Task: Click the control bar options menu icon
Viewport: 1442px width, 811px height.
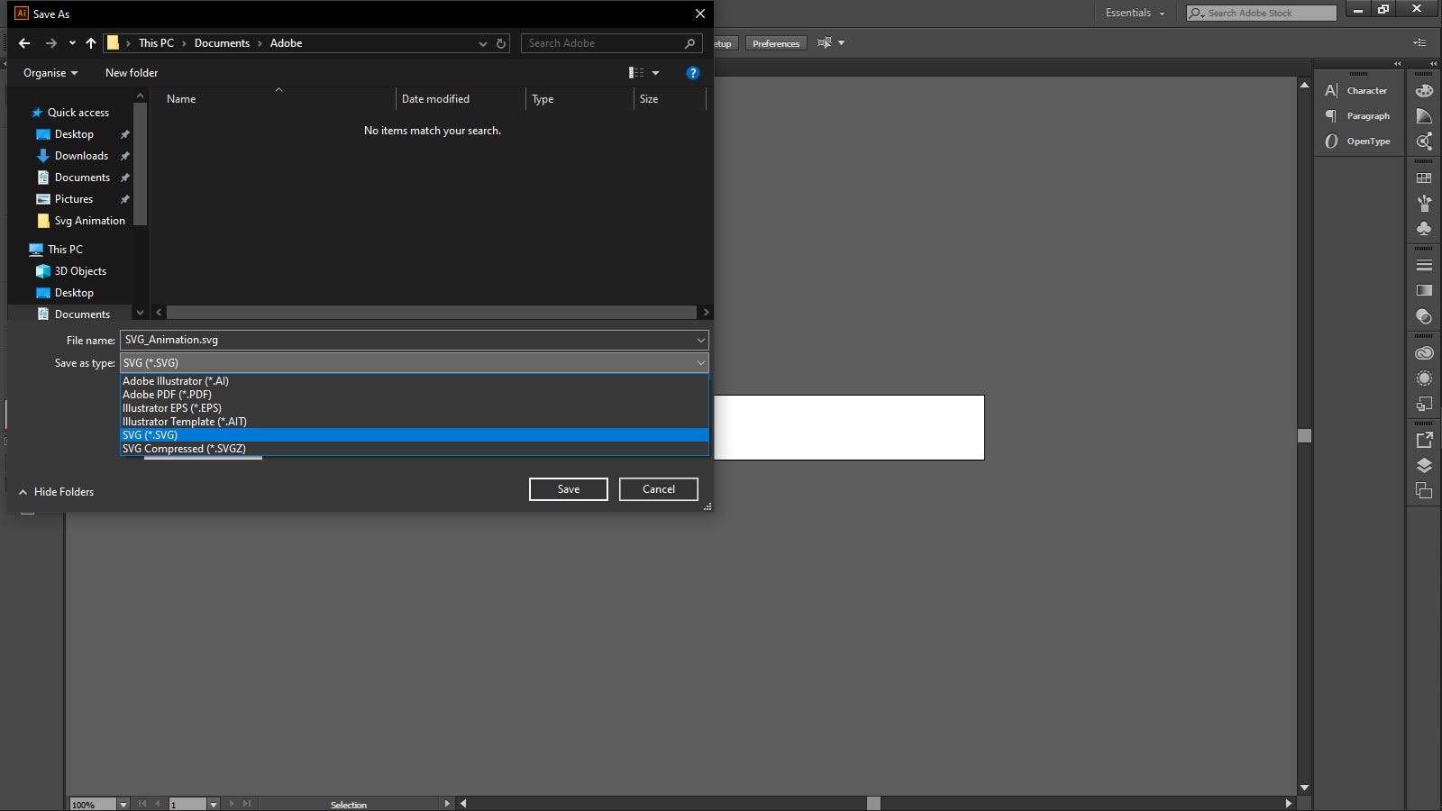Action: tap(1419, 42)
